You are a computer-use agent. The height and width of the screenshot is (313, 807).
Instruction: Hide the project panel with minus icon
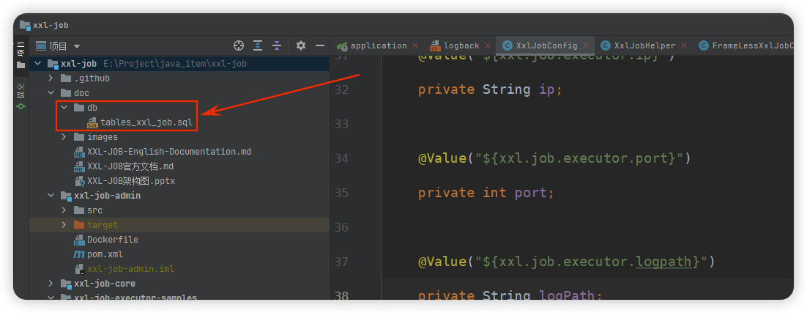tap(320, 46)
